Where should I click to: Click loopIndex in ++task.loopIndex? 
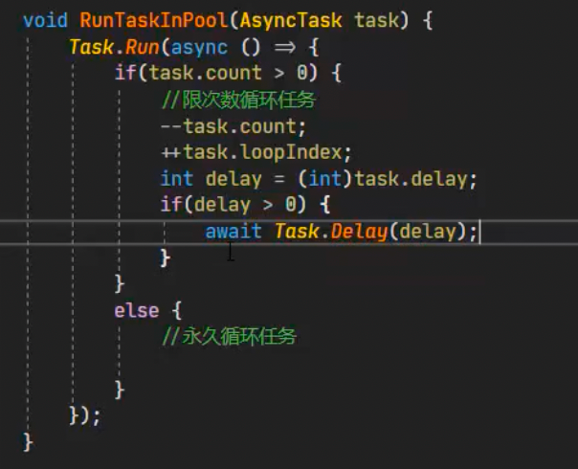coord(292,152)
